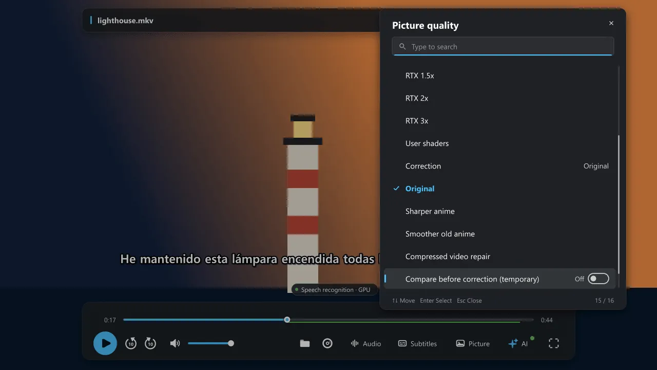The height and width of the screenshot is (370, 657).
Task: Open User shaders entry
Action: coord(500,143)
